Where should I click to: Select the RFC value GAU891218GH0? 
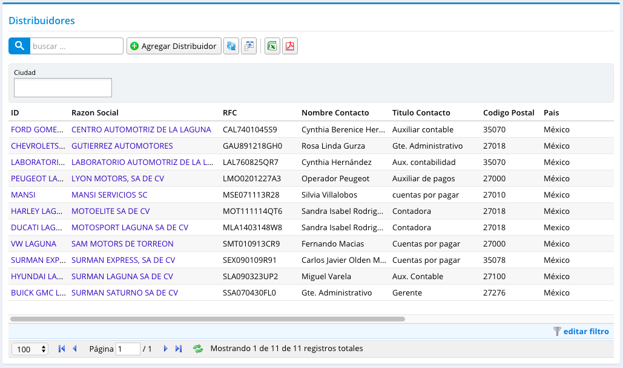[252, 146]
